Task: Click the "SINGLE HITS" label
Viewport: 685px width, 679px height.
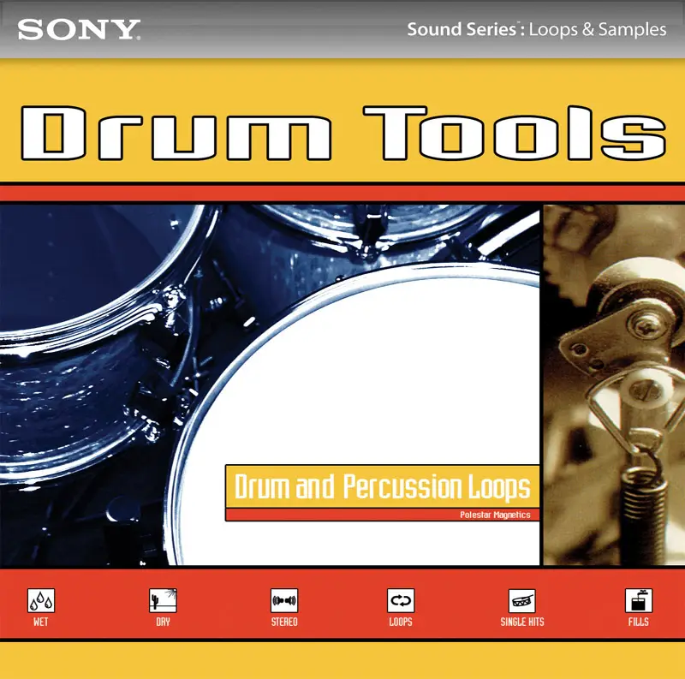Action: point(522,622)
